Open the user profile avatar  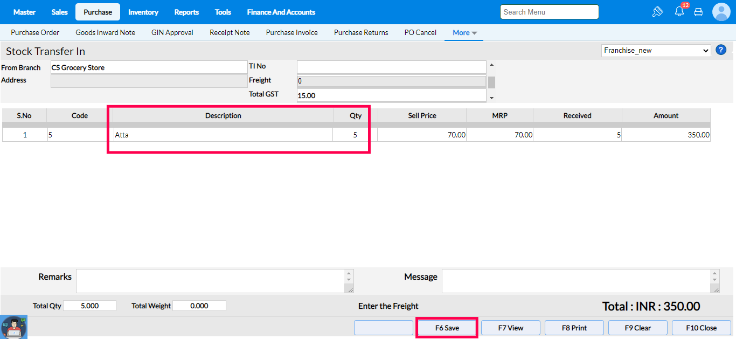coord(721,12)
